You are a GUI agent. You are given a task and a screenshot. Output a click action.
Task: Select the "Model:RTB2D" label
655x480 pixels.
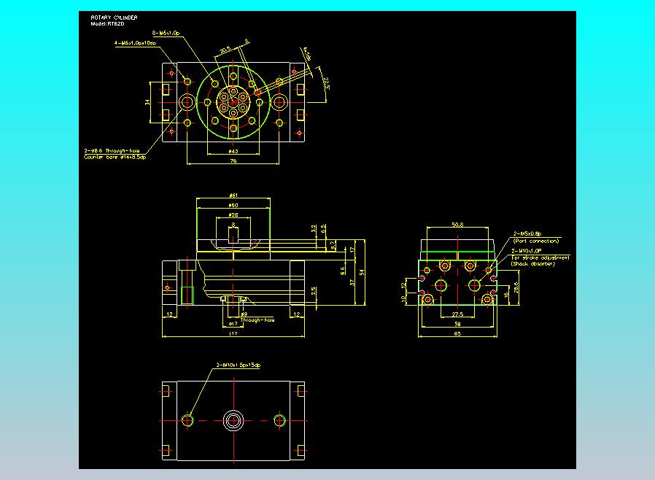(107, 24)
